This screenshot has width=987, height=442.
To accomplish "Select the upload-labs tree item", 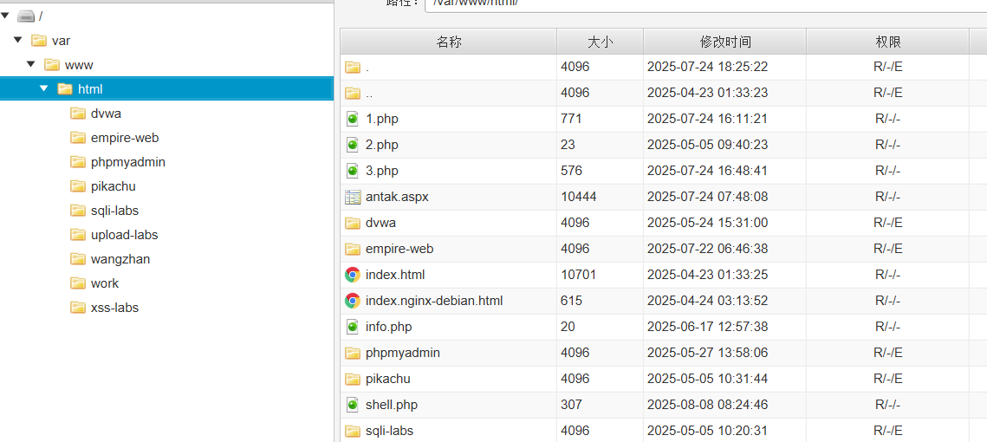I will [124, 235].
